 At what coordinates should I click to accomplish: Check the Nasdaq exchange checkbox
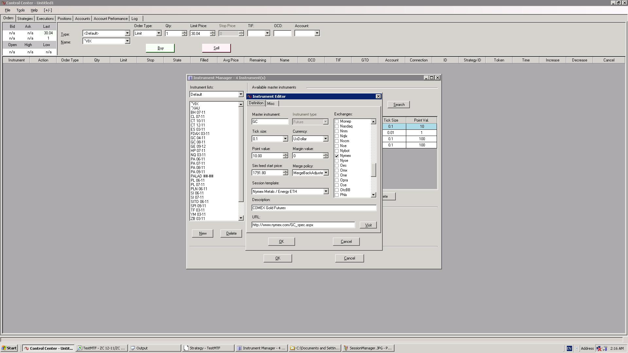[337, 126]
